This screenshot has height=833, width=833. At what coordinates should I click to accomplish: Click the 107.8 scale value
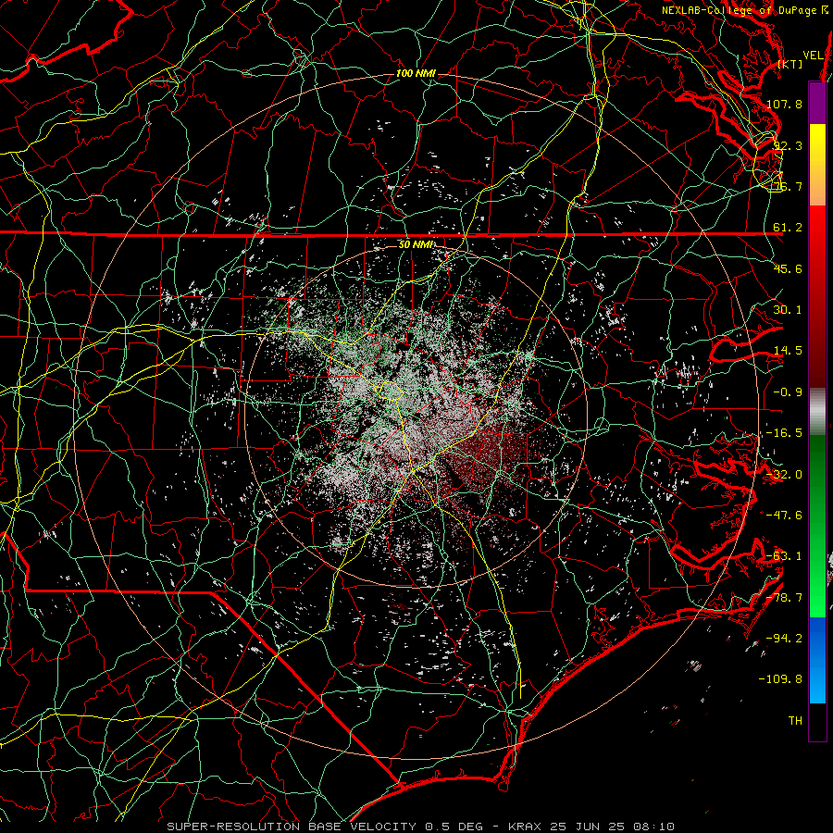click(784, 104)
